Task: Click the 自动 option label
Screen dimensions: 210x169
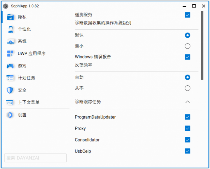Action: click(79, 77)
